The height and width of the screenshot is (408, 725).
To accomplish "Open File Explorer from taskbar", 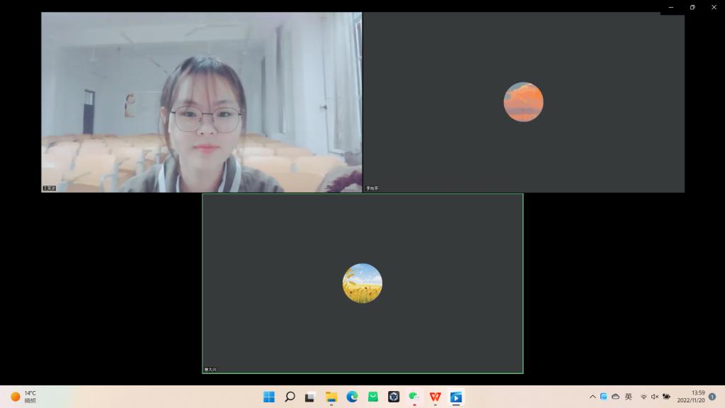I will [331, 397].
